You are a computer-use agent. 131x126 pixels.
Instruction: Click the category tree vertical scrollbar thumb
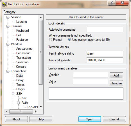click(41, 52)
